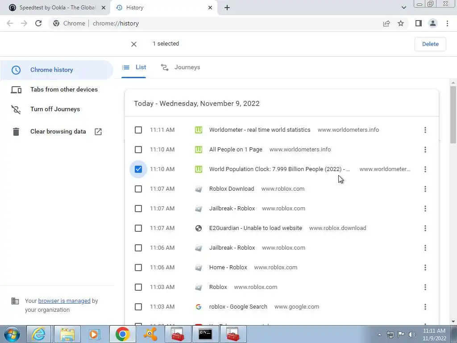Click the Back navigation arrow
Viewport: 457px width, 343px height.
[10, 23]
